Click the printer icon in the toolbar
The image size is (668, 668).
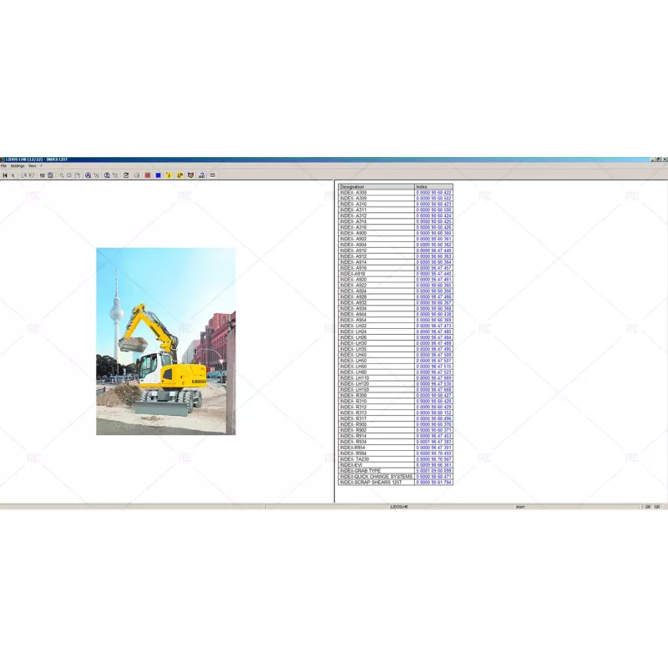click(x=42, y=175)
